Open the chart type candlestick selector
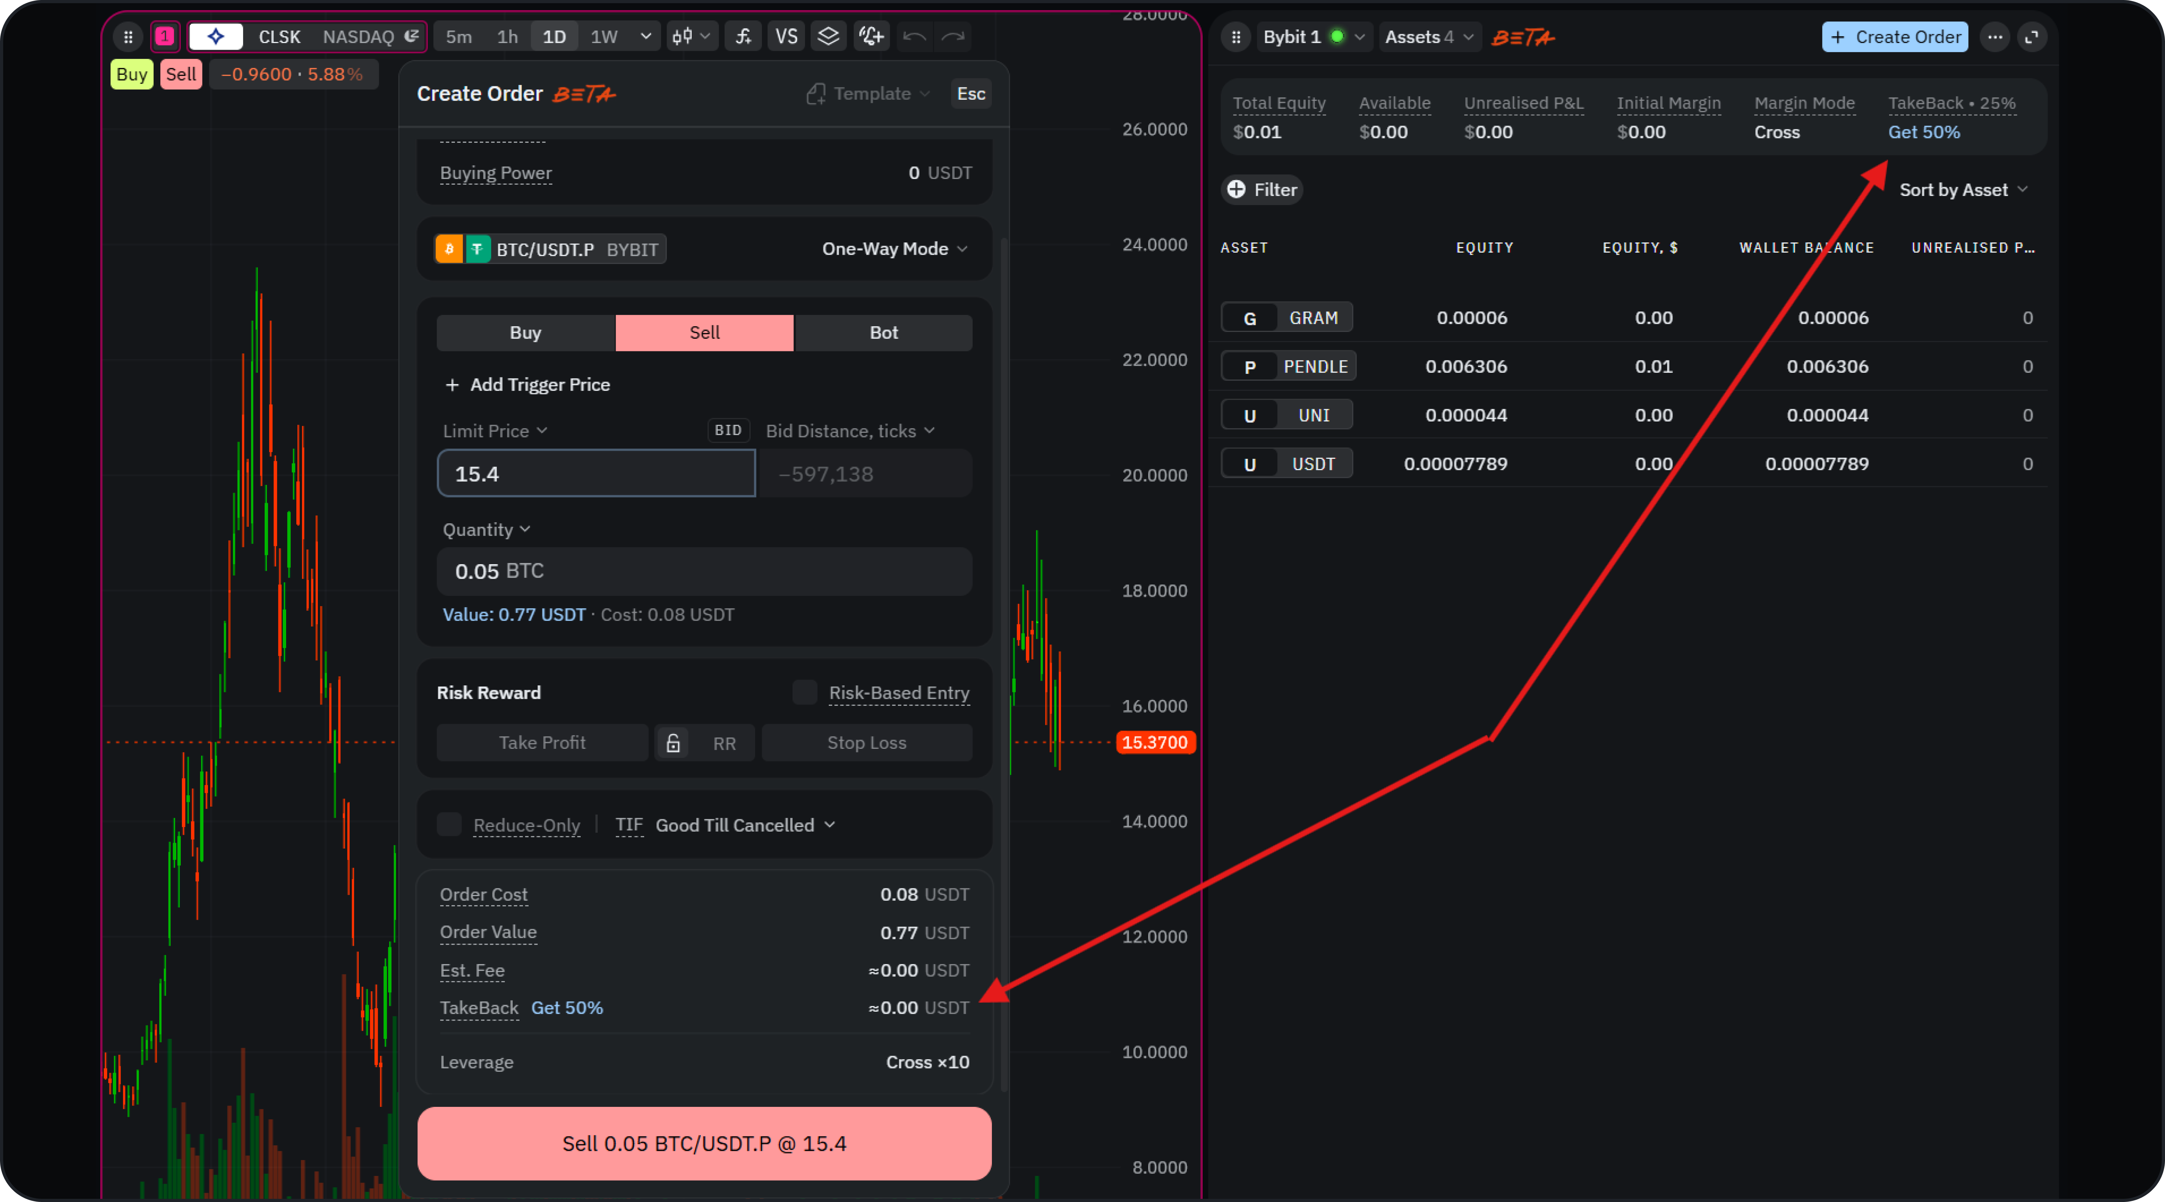 click(x=692, y=37)
